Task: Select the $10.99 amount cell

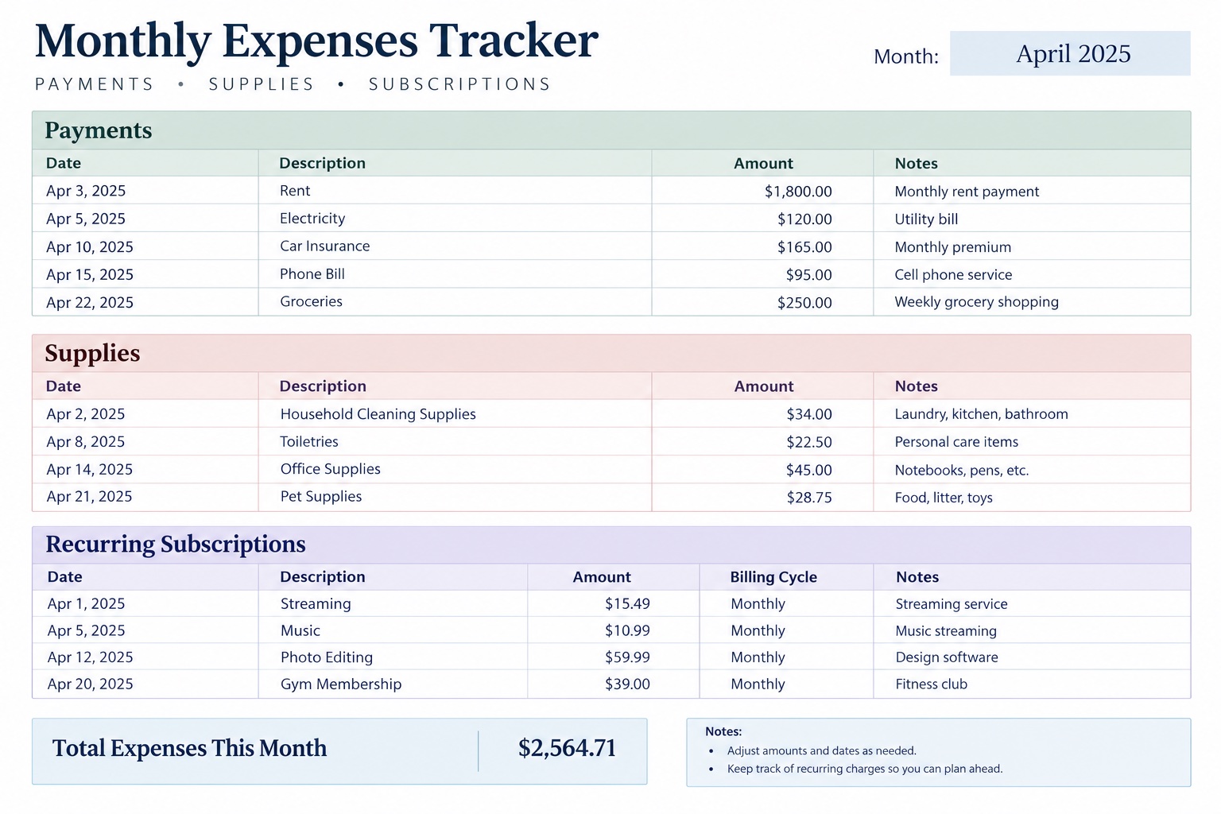Action: (x=613, y=630)
